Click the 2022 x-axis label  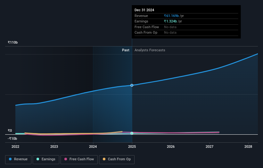(x=15, y=147)
